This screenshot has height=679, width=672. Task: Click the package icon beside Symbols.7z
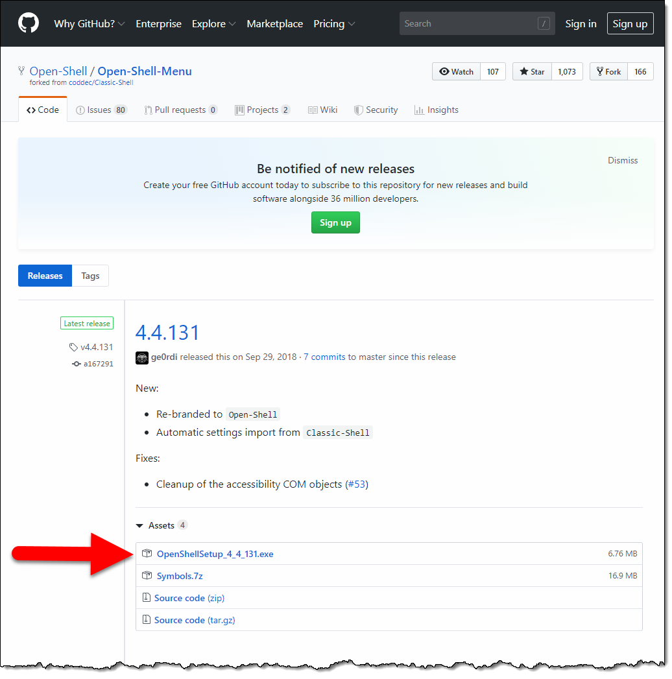[147, 576]
